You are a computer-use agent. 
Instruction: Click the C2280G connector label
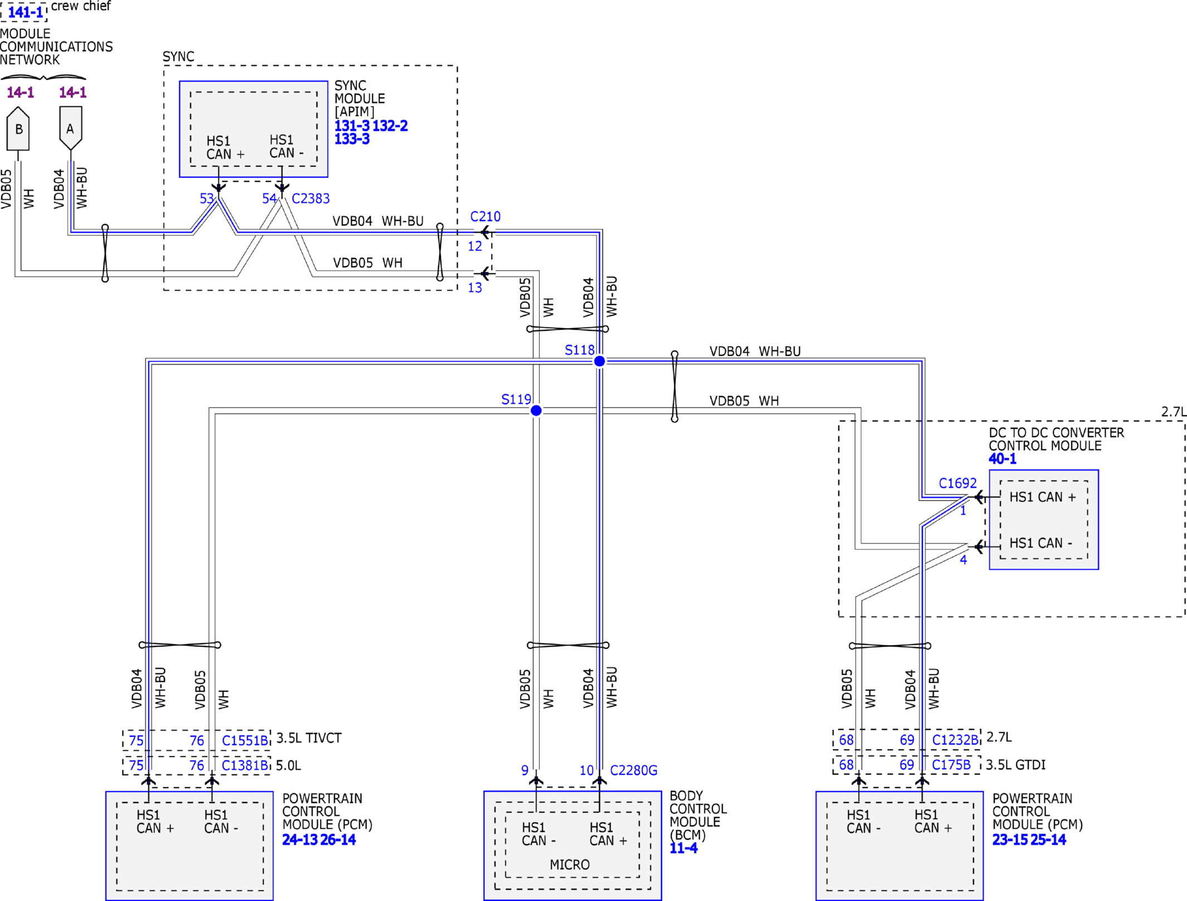(634, 770)
